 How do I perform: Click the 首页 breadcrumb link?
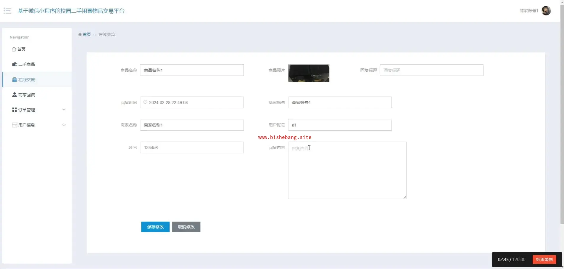[x=86, y=34]
